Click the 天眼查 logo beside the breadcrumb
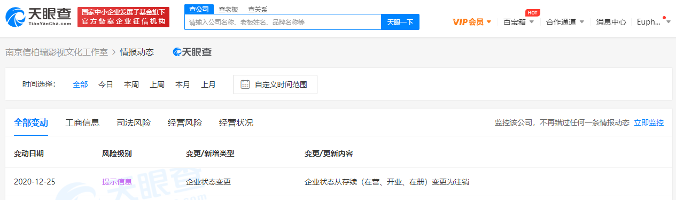The width and height of the screenshot is (676, 200). pyautogui.click(x=192, y=52)
